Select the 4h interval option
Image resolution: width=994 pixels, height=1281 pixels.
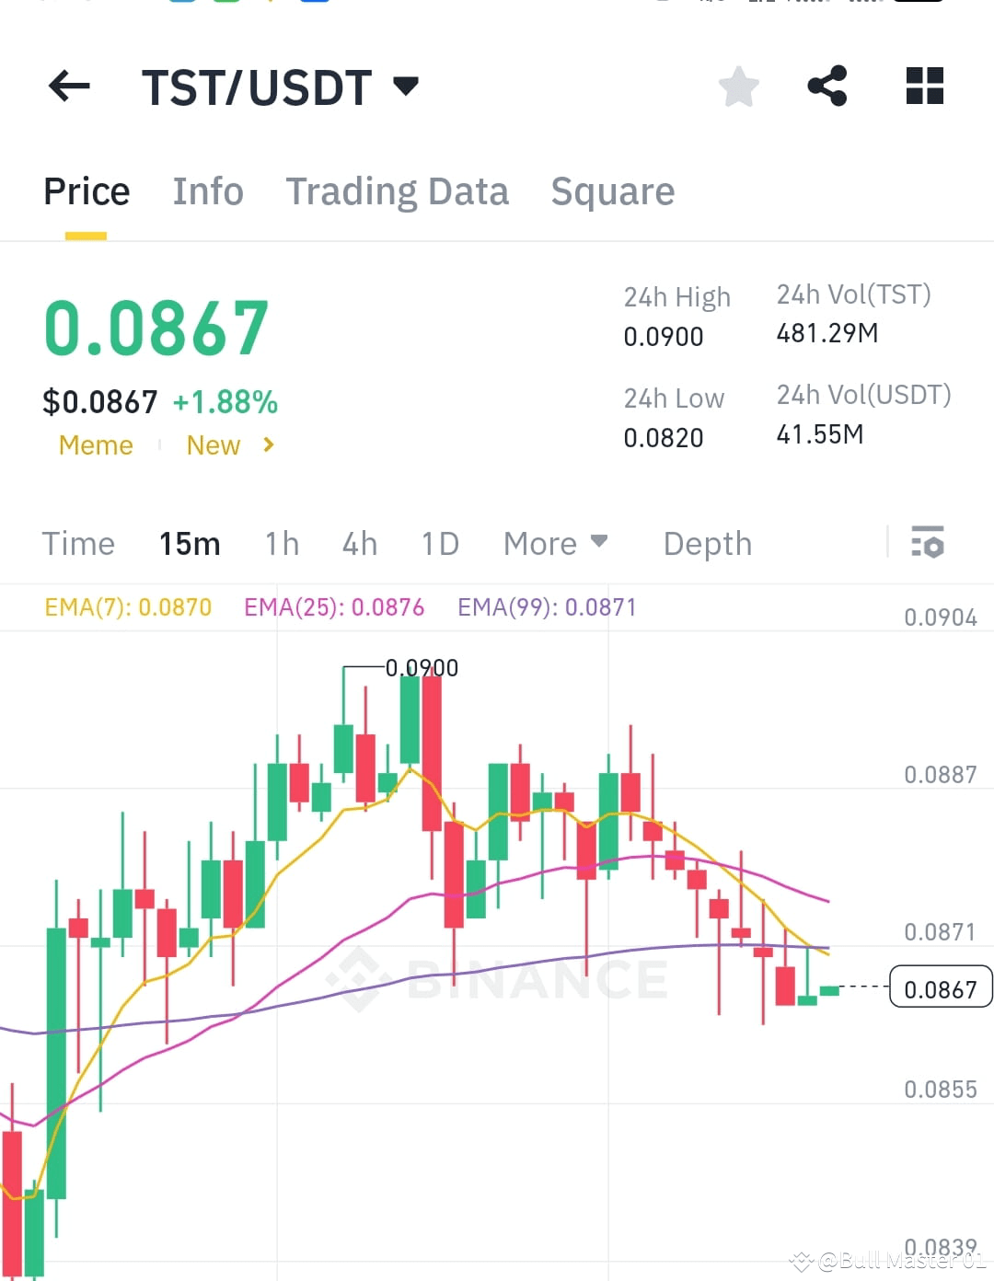click(359, 544)
